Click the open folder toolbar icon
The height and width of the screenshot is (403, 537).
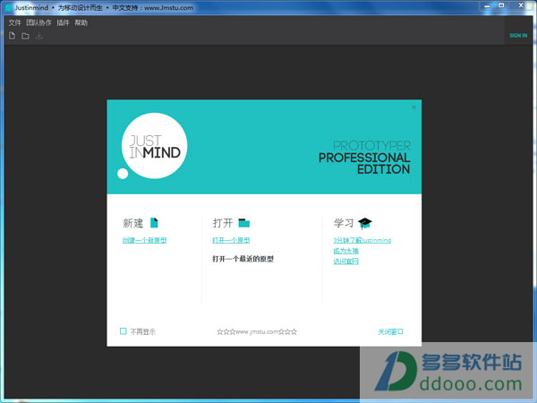pos(25,36)
